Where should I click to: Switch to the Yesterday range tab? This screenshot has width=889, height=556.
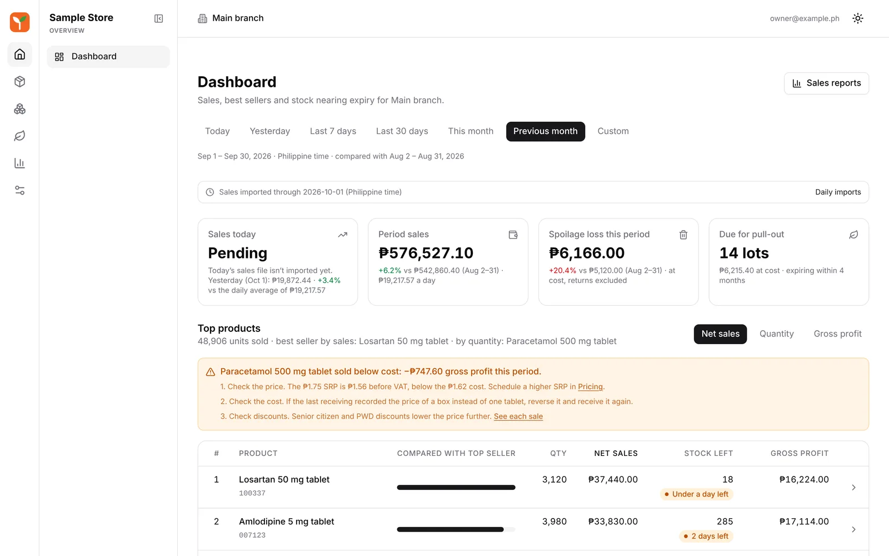tap(270, 131)
